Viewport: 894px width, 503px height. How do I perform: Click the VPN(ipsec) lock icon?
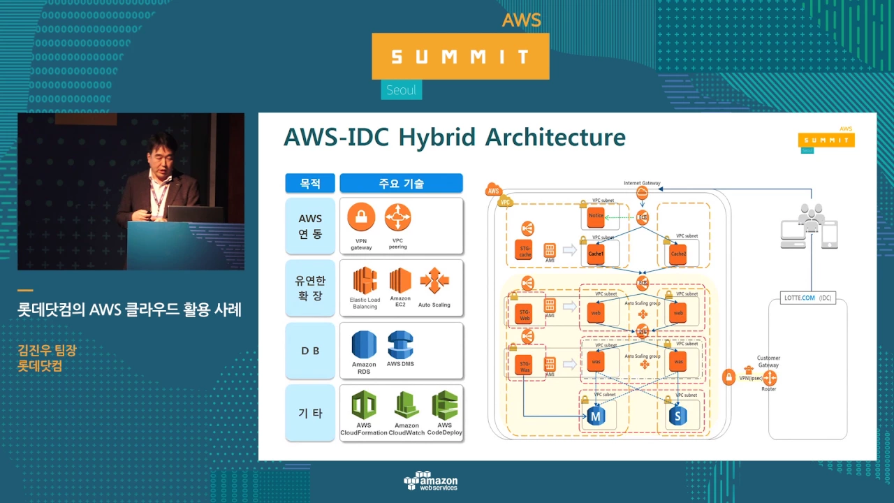[728, 377]
